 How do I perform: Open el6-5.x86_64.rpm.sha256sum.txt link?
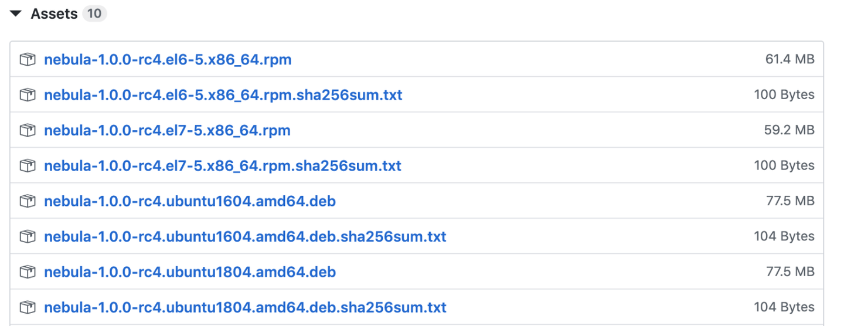point(223,95)
